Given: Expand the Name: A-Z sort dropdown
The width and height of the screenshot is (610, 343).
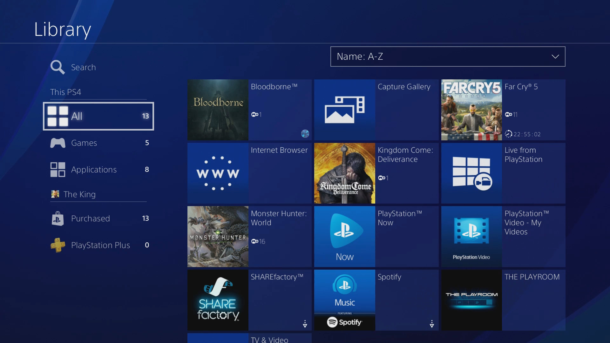Looking at the screenshot, I should (448, 57).
